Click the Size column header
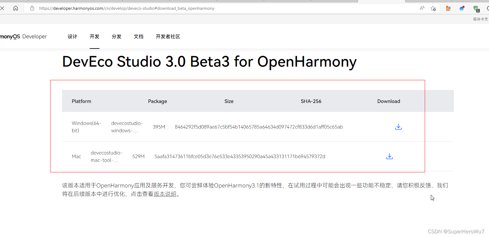Image resolution: width=489 pixels, height=237 pixels. tap(229, 101)
